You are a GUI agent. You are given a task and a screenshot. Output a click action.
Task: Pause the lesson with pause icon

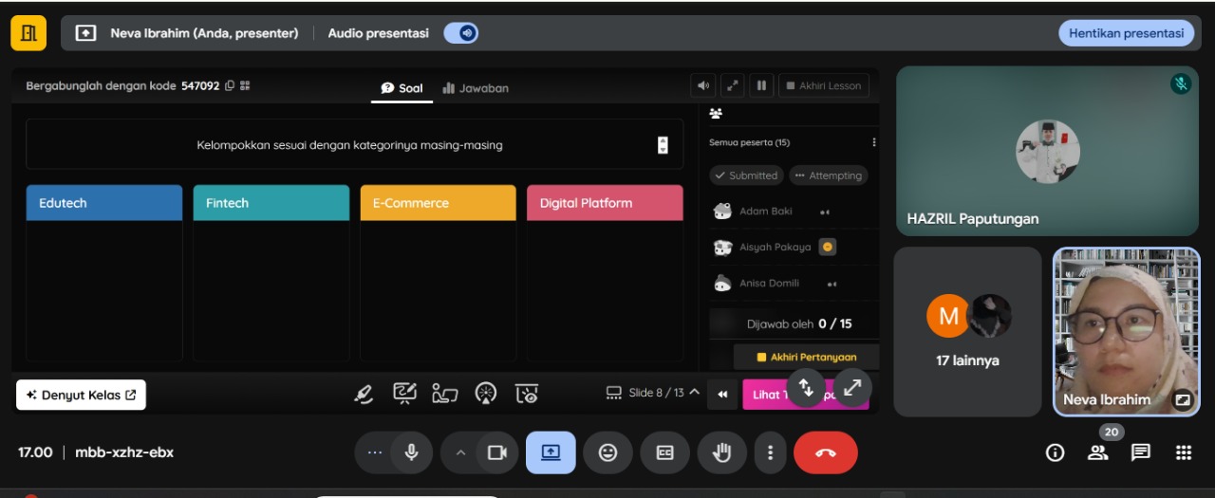coord(760,86)
